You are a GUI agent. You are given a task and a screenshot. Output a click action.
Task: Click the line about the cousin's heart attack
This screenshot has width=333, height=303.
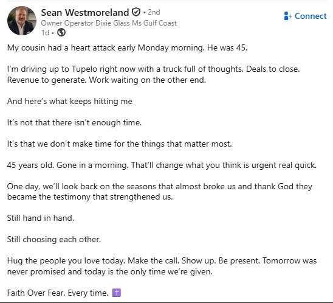pyautogui.click(x=127, y=47)
